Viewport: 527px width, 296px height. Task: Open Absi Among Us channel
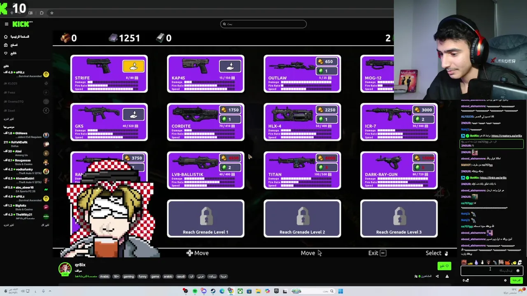[x=26, y=153]
